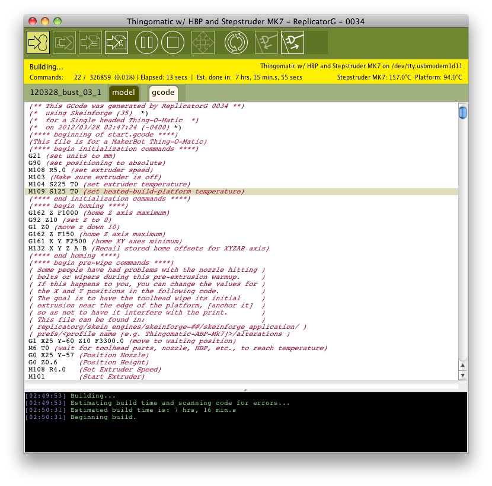Image resolution: width=492 pixels, height=486 pixels.
Task: Click the console split-pane collapse arrow
Action: coord(245,390)
